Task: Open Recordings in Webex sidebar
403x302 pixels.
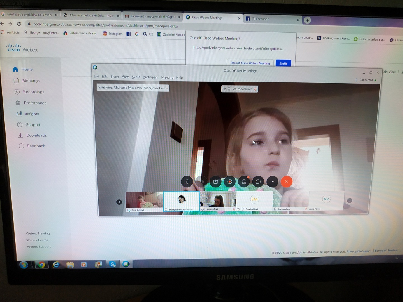Action: tap(34, 92)
